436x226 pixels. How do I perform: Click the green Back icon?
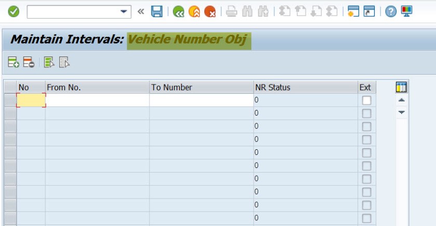coord(179,11)
